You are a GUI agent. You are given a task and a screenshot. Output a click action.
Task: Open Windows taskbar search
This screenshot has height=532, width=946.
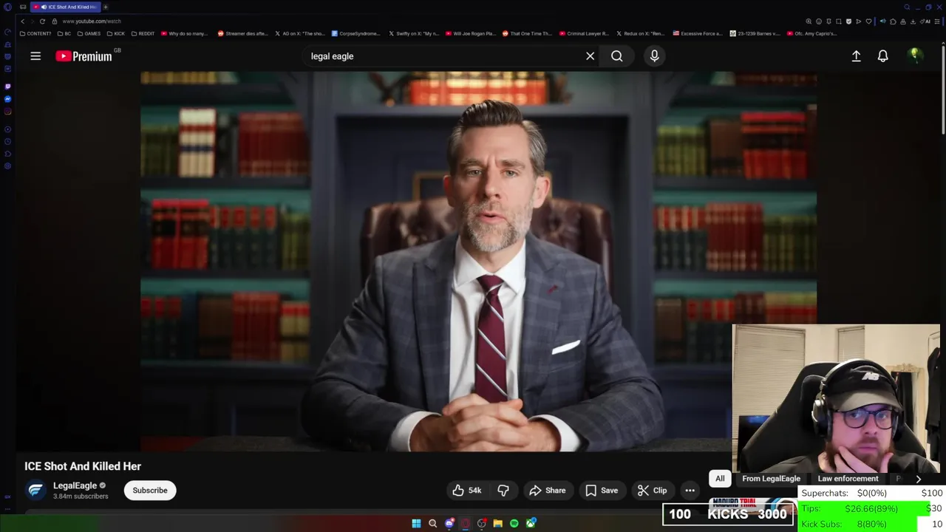tap(433, 523)
